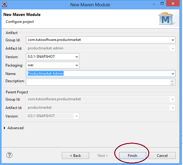Image resolution: width=183 pixels, height=165 pixels.
Task: Click the Finish button
Action: click(133, 155)
